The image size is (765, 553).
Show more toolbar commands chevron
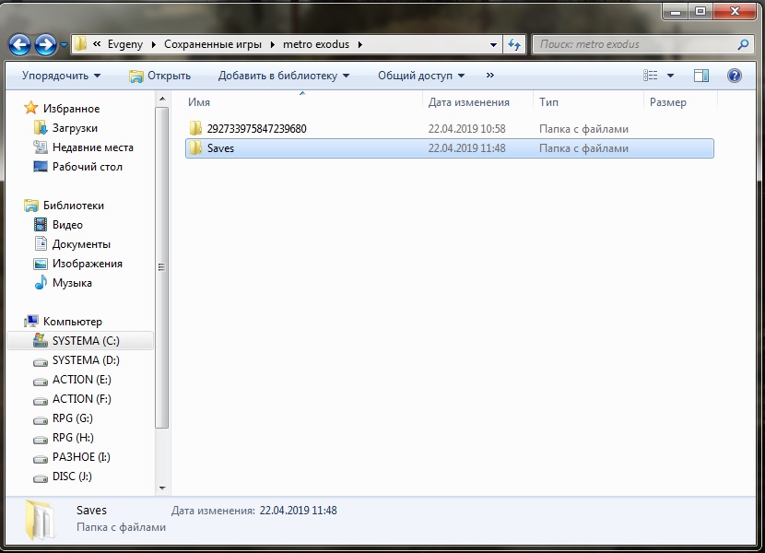489,76
